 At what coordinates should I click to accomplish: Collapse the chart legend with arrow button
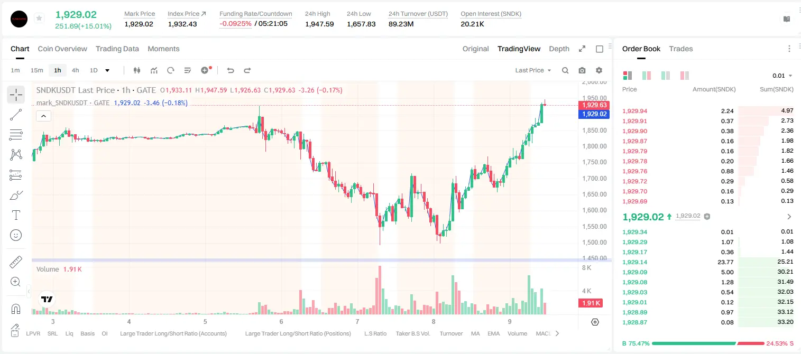point(43,116)
